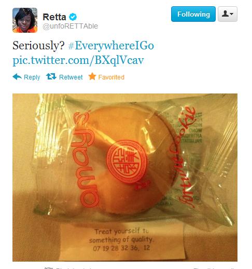Viewport: 252px width, 269px height.
Task: View the fortune cookie photo
Action: point(125,178)
